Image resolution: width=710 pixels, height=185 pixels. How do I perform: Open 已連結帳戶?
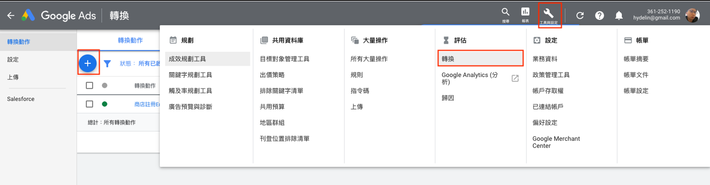[x=548, y=107]
